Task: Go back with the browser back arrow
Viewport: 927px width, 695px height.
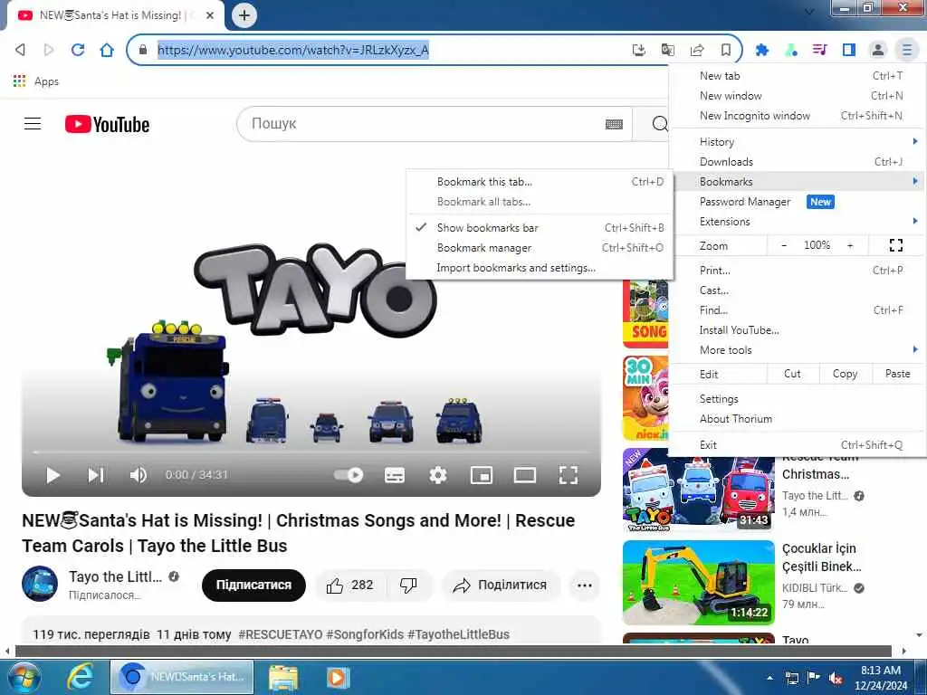Action: tap(20, 50)
